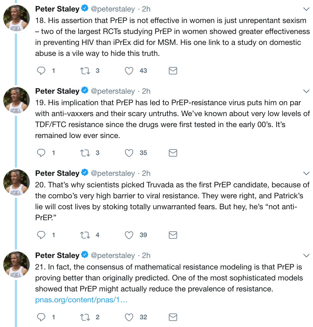Click the 2h timestamp on tweet 19

coord(146,91)
